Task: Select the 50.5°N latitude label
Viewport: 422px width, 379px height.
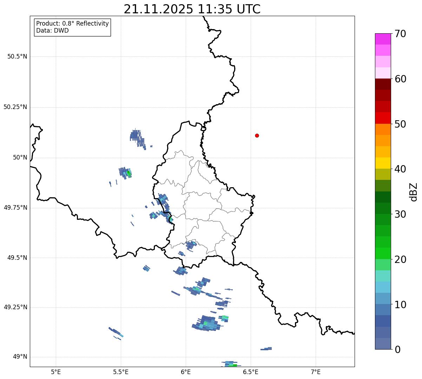Action: pos(17,56)
